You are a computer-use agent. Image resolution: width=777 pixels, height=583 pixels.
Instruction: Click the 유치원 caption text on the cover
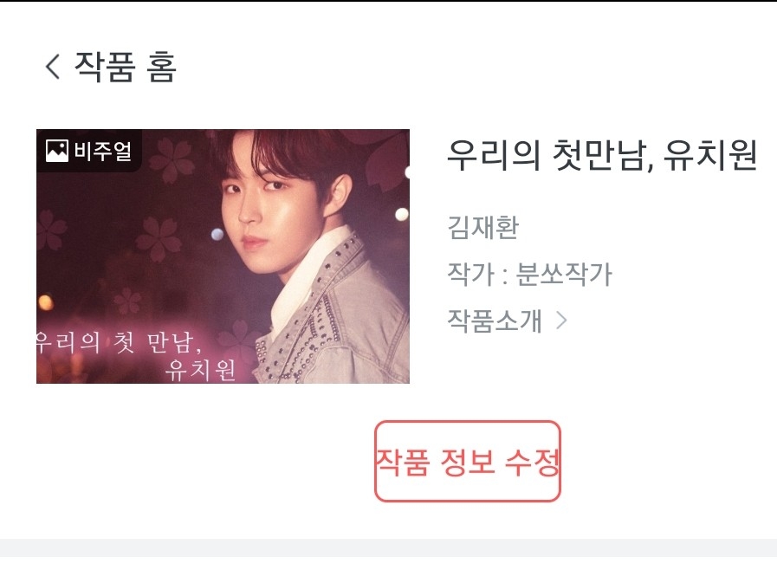200,370
